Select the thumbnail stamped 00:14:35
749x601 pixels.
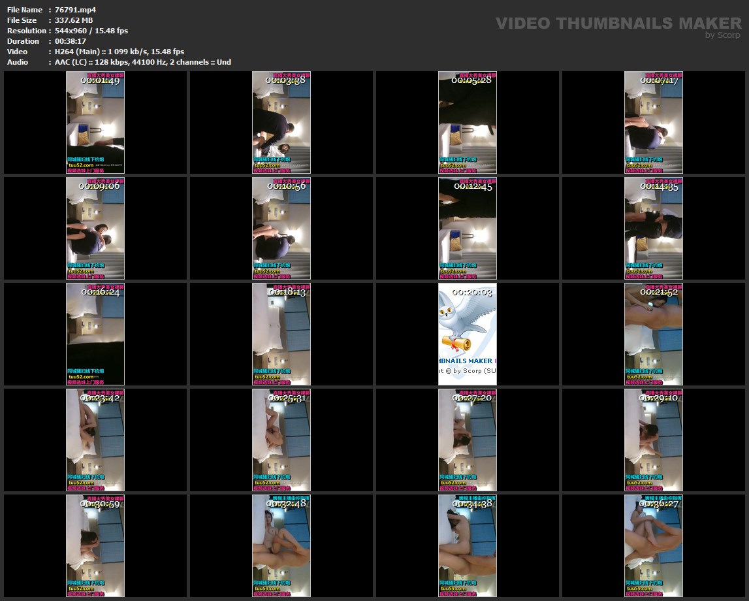653,229
